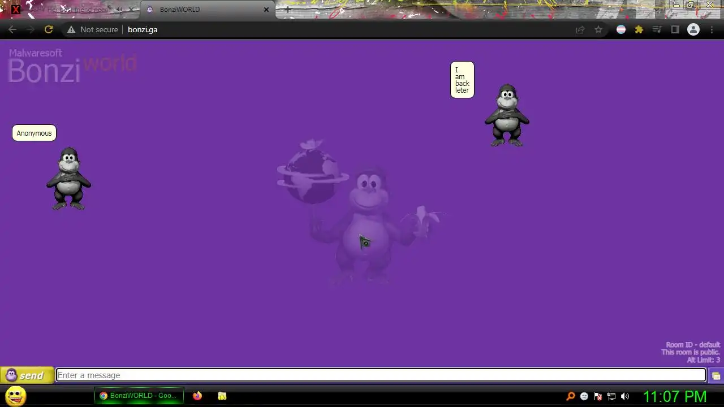Launch Firefox from the taskbar
The height and width of the screenshot is (407, 724).
(197, 396)
